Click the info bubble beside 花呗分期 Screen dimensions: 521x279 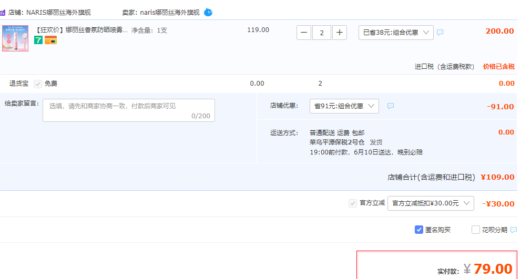click(514, 230)
